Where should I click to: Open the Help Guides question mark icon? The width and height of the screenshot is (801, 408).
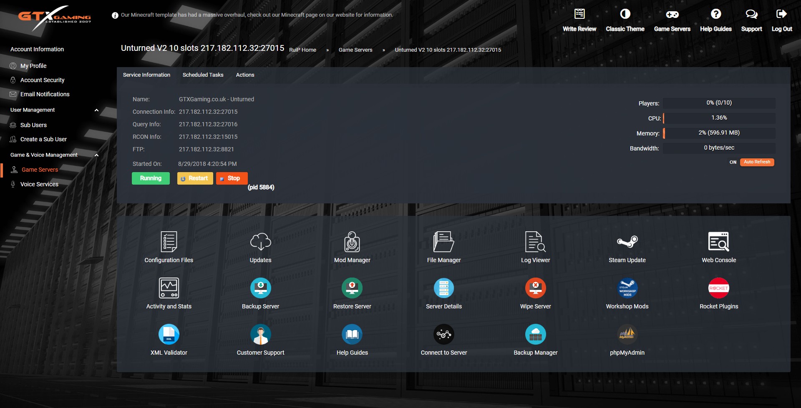click(x=716, y=14)
